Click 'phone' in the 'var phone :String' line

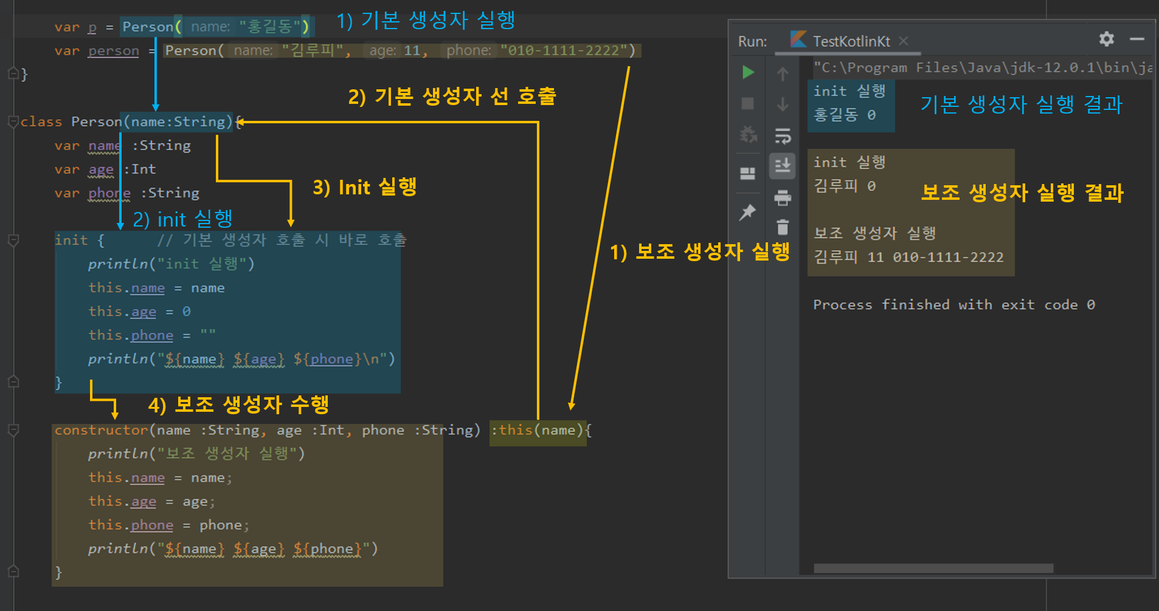click(109, 193)
